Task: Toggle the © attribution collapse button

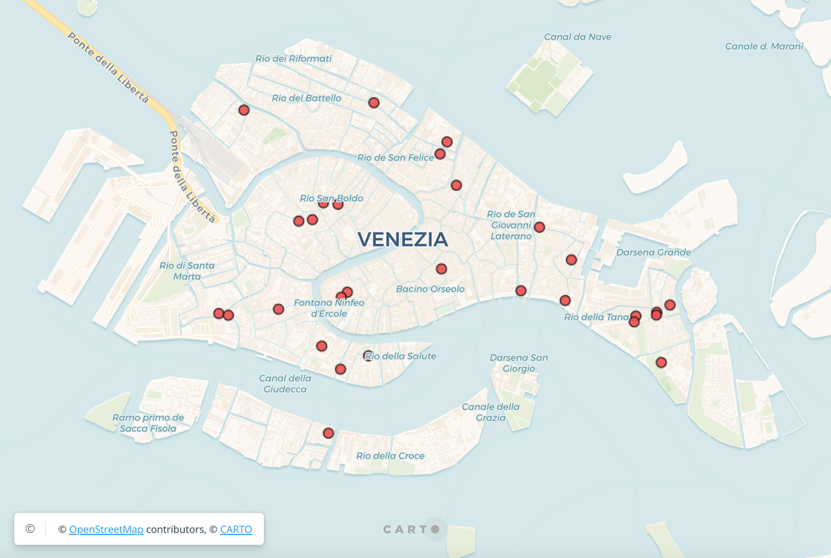Action: pyautogui.click(x=30, y=529)
